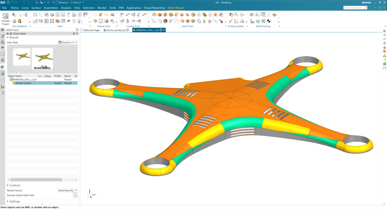This screenshot has width=387, height=209.
Task: Open the Window dropdown in the title bar
Action: point(62,3)
